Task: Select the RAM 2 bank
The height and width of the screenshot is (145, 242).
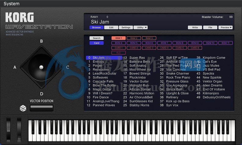Action: [x=134, y=38]
